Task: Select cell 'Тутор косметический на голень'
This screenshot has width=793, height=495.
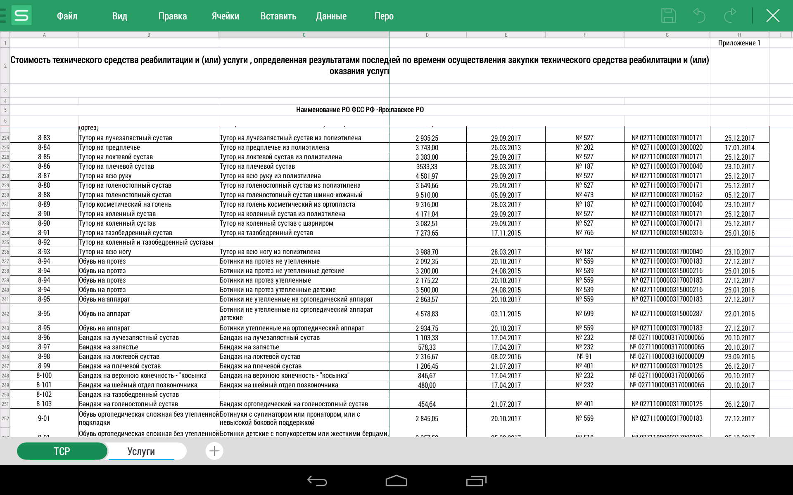Action: (x=149, y=205)
